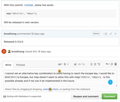Open the text size heading dropdown
Image resolution: width=120 pixels, height=102 pixels.
[60, 64]
